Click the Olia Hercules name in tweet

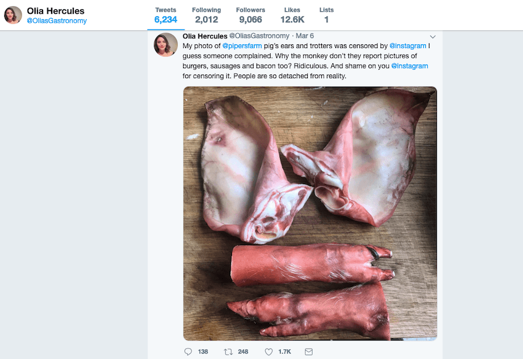tap(205, 36)
